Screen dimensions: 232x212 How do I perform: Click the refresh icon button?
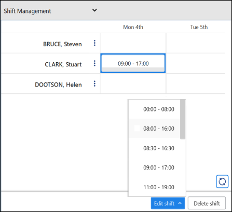(222, 181)
